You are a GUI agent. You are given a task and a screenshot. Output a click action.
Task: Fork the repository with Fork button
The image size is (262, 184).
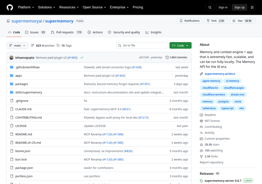216,21
